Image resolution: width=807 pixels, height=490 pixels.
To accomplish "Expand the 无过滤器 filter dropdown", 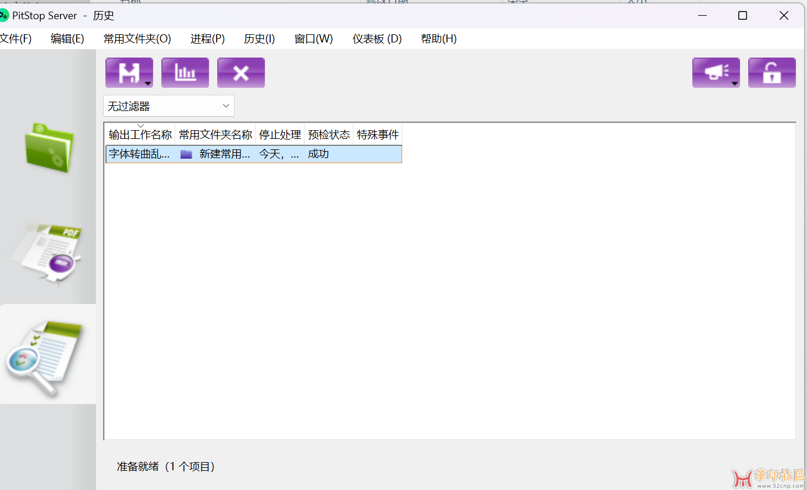I will [168, 106].
